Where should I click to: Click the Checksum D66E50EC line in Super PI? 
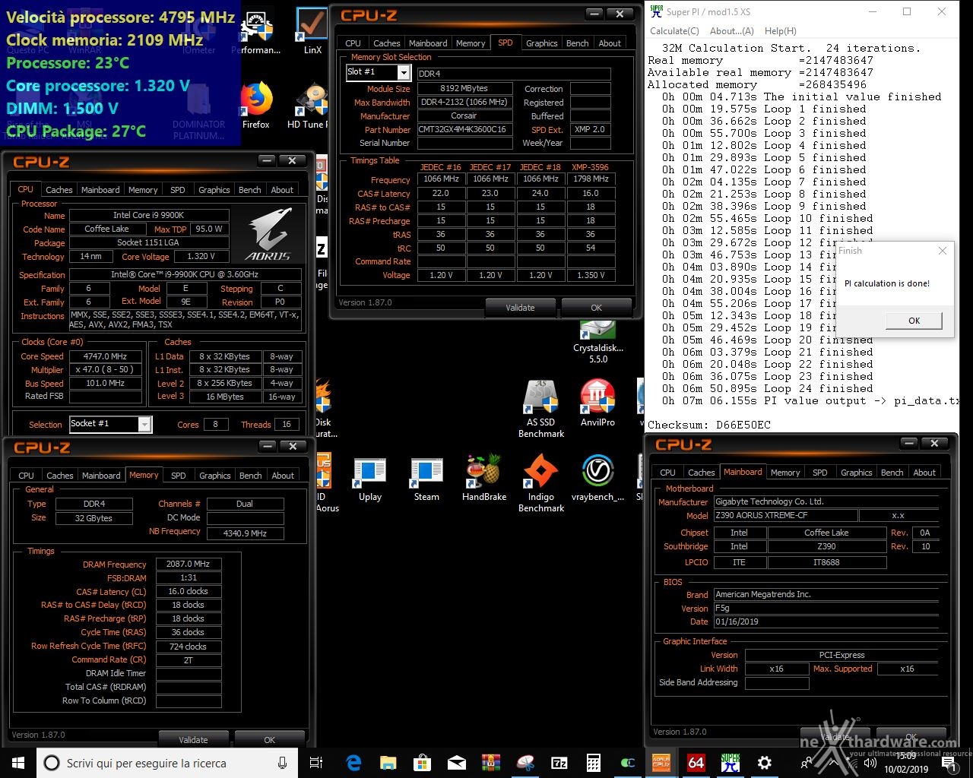click(x=709, y=425)
